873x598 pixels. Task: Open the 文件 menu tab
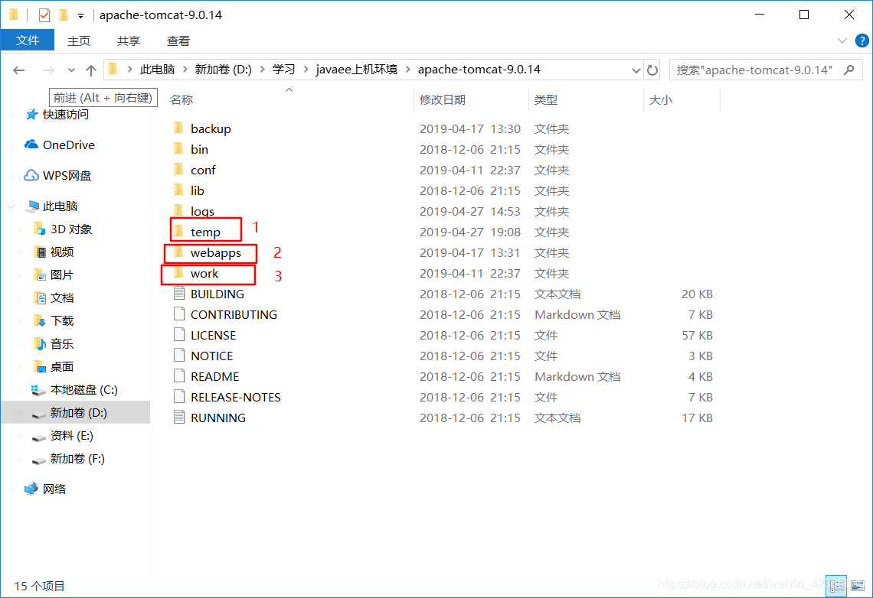[28, 41]
